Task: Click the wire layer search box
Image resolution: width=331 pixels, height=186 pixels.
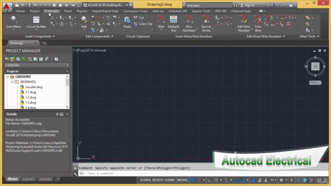Action: (208, 5)
